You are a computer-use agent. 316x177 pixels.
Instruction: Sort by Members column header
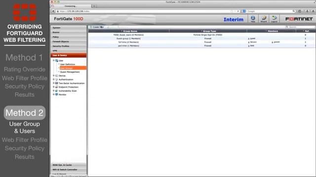272,31
